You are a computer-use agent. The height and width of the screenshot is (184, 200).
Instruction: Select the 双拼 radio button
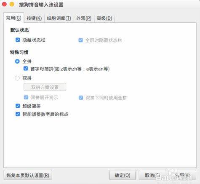click(x=17, y=78)
